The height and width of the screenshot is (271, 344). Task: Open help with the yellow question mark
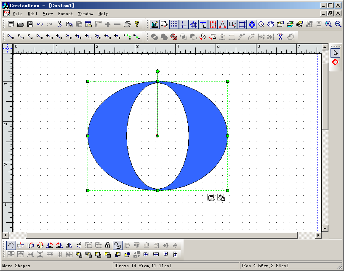[x=137, y=24]
